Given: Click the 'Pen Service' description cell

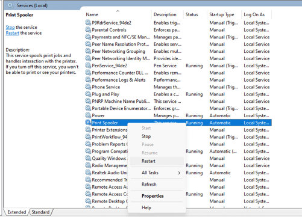Looking at the screenshot, I should (x=165, y=66).
